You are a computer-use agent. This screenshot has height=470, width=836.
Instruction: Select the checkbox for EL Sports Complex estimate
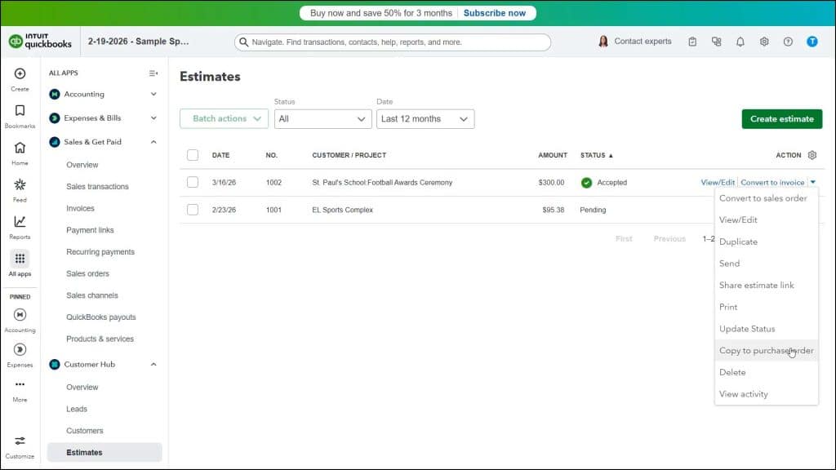193,210
